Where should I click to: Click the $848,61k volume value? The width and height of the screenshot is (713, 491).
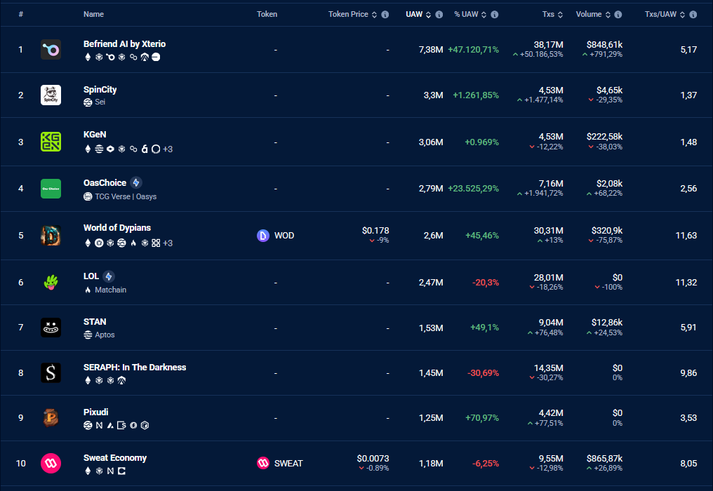(x=604, y=45)
